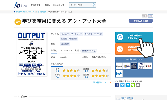Open the OUTPUT book cover image
The image size is (167, 100).
coord(32,54)
